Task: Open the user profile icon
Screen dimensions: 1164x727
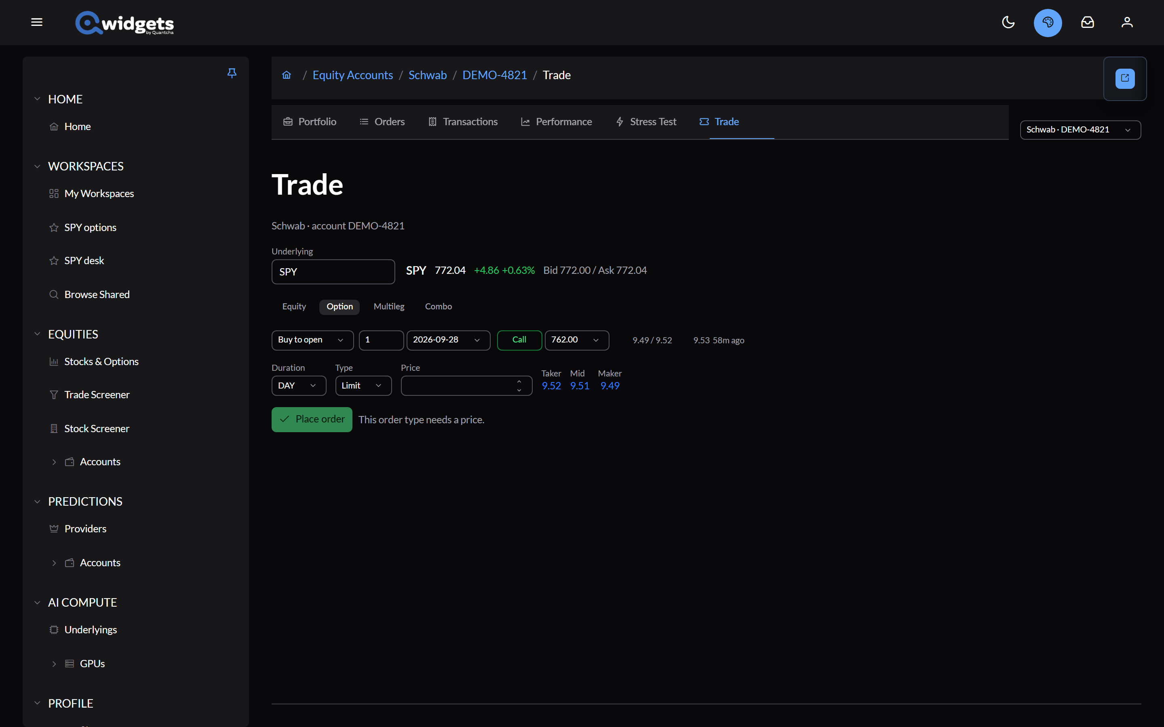Action: point(1127,22)
